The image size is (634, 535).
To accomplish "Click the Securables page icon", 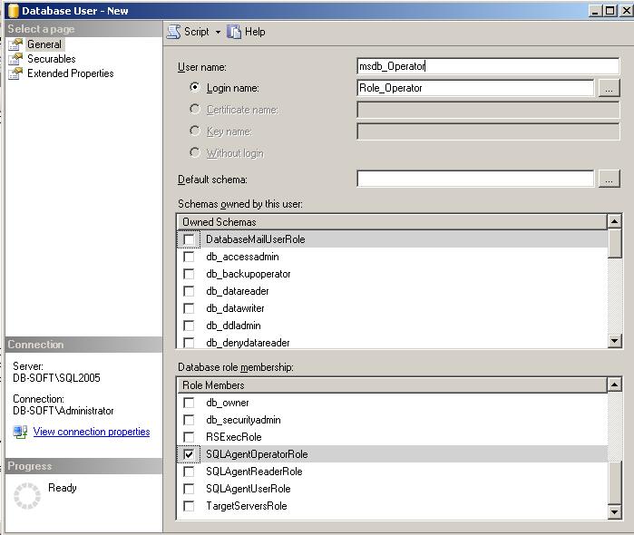I will pos(15,59).
